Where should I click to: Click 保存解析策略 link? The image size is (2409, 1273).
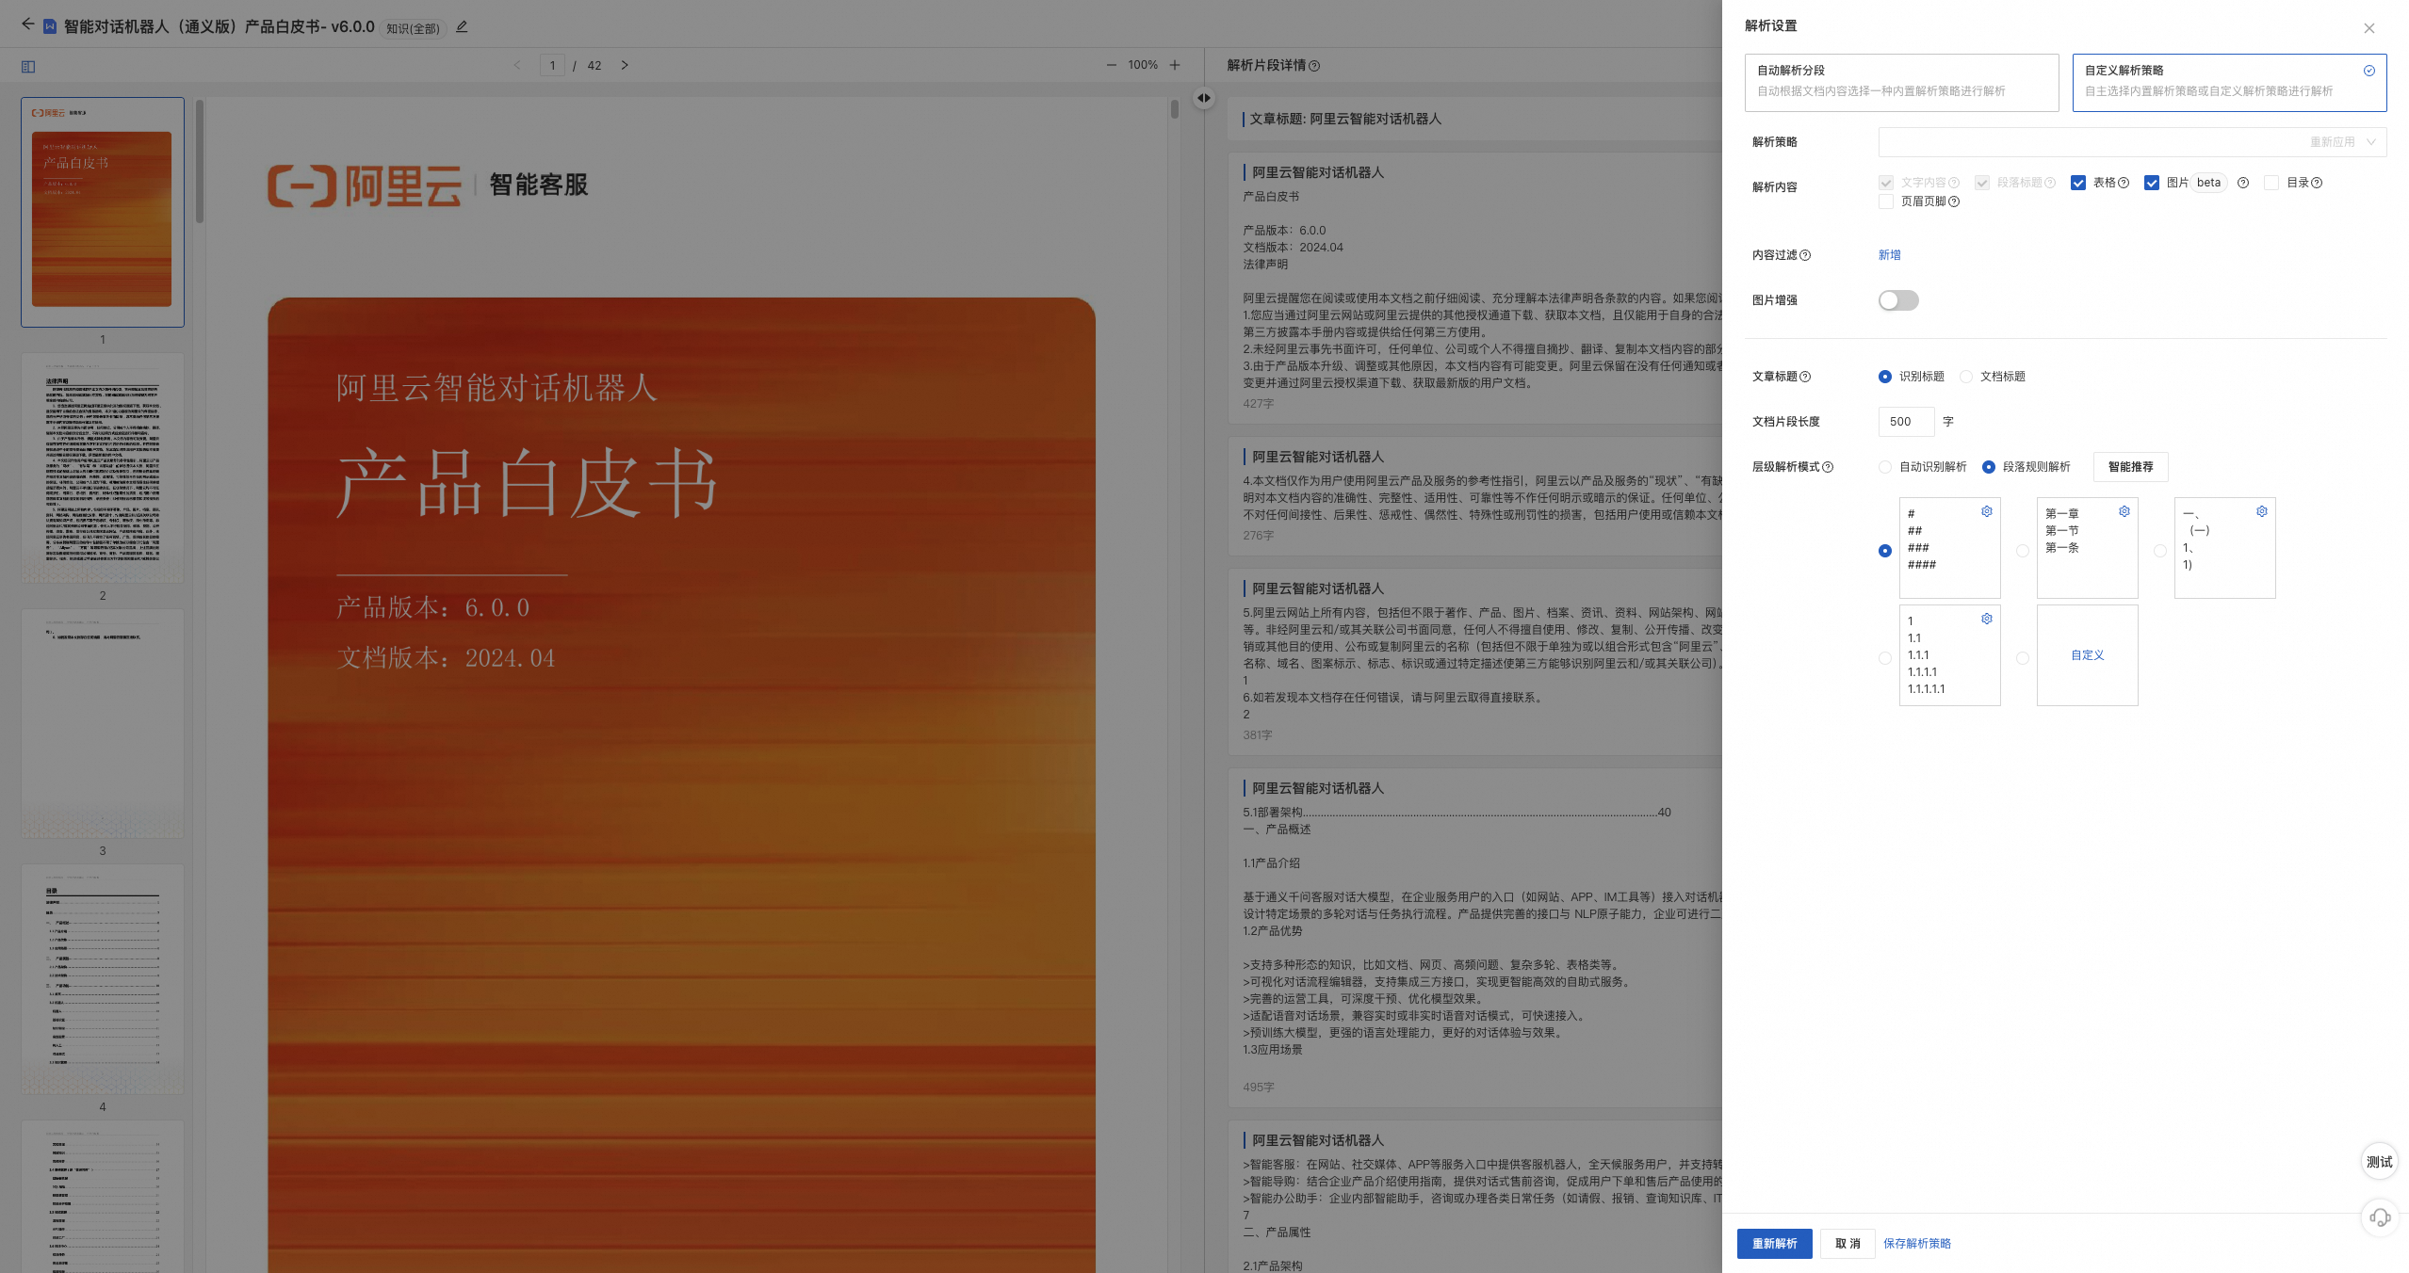[1917, 1244]
